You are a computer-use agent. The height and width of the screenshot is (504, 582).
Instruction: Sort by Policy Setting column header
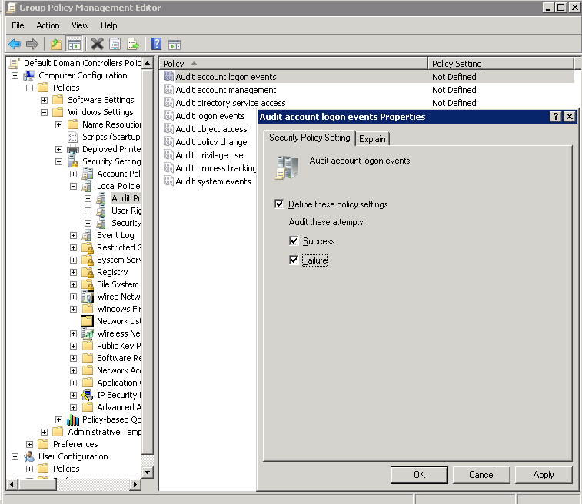501,64
